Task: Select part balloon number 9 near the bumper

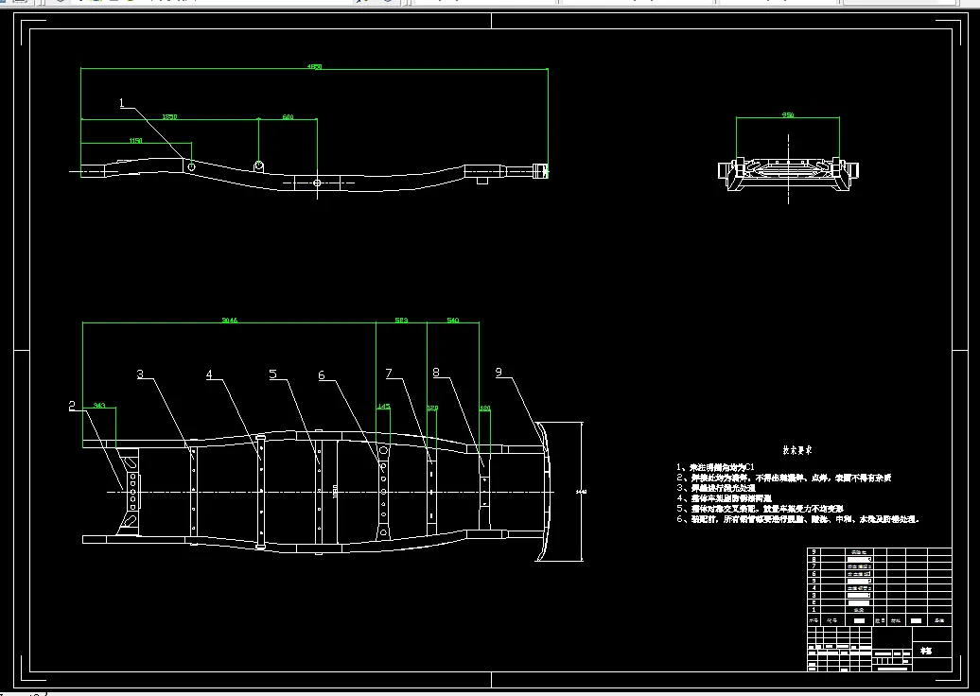Action: (x=499, y=372)
